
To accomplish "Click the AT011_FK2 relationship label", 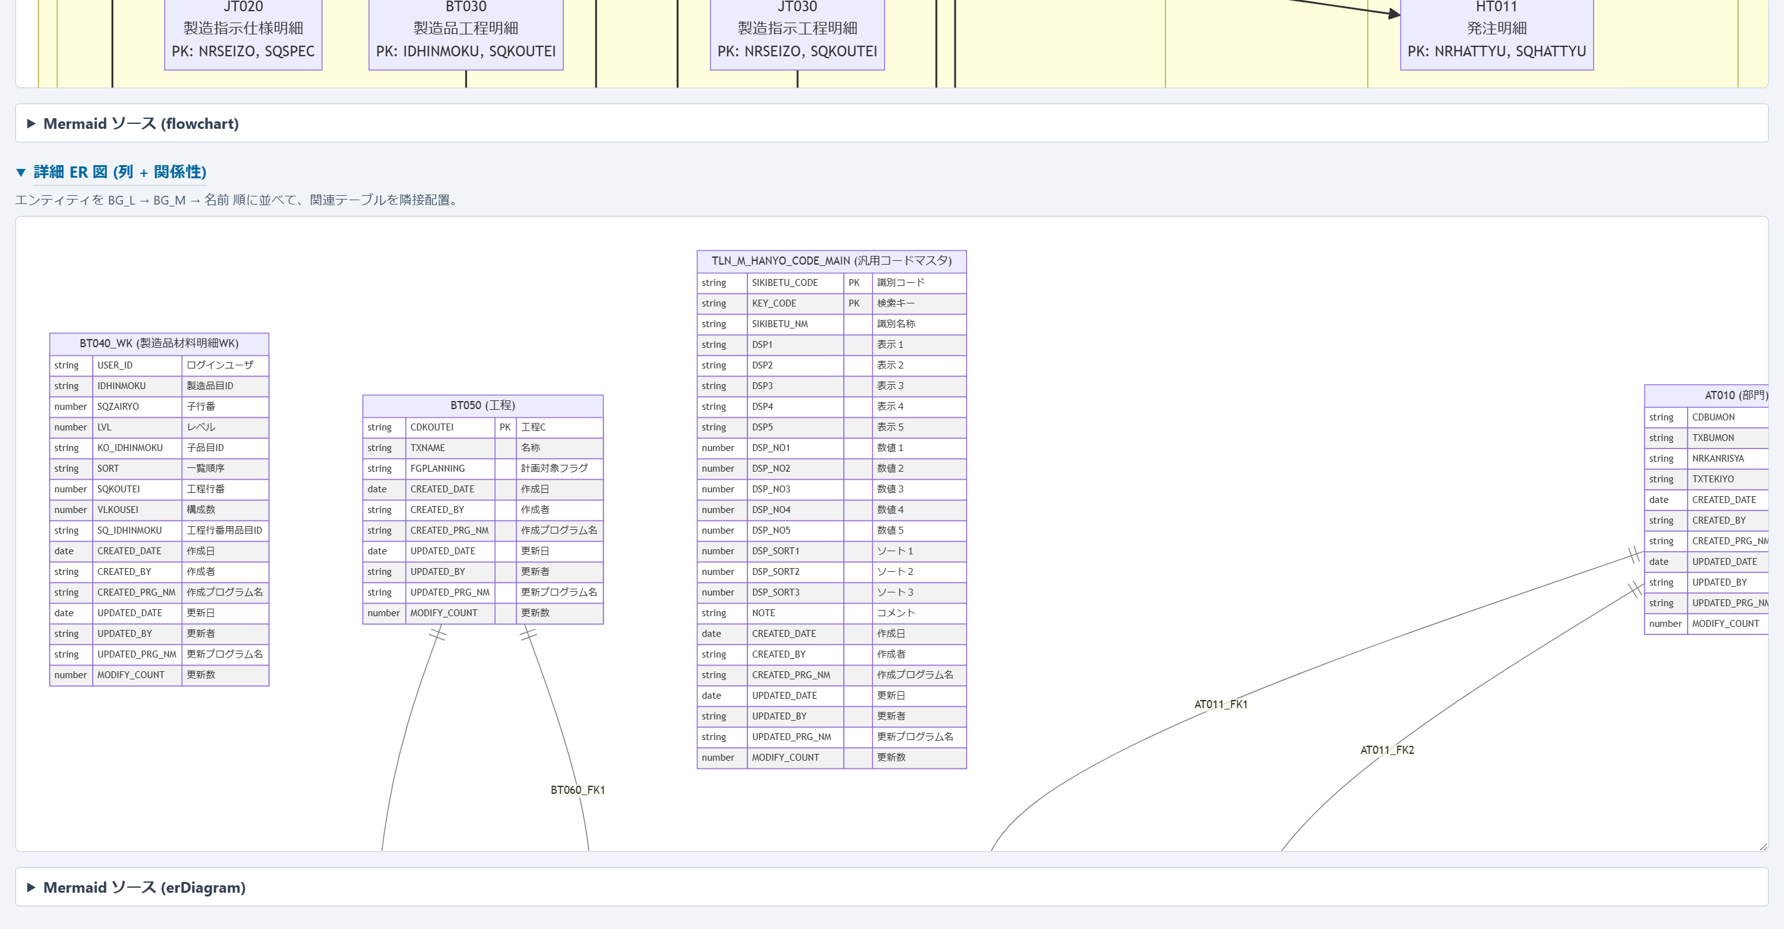I will click(1387, 749).
